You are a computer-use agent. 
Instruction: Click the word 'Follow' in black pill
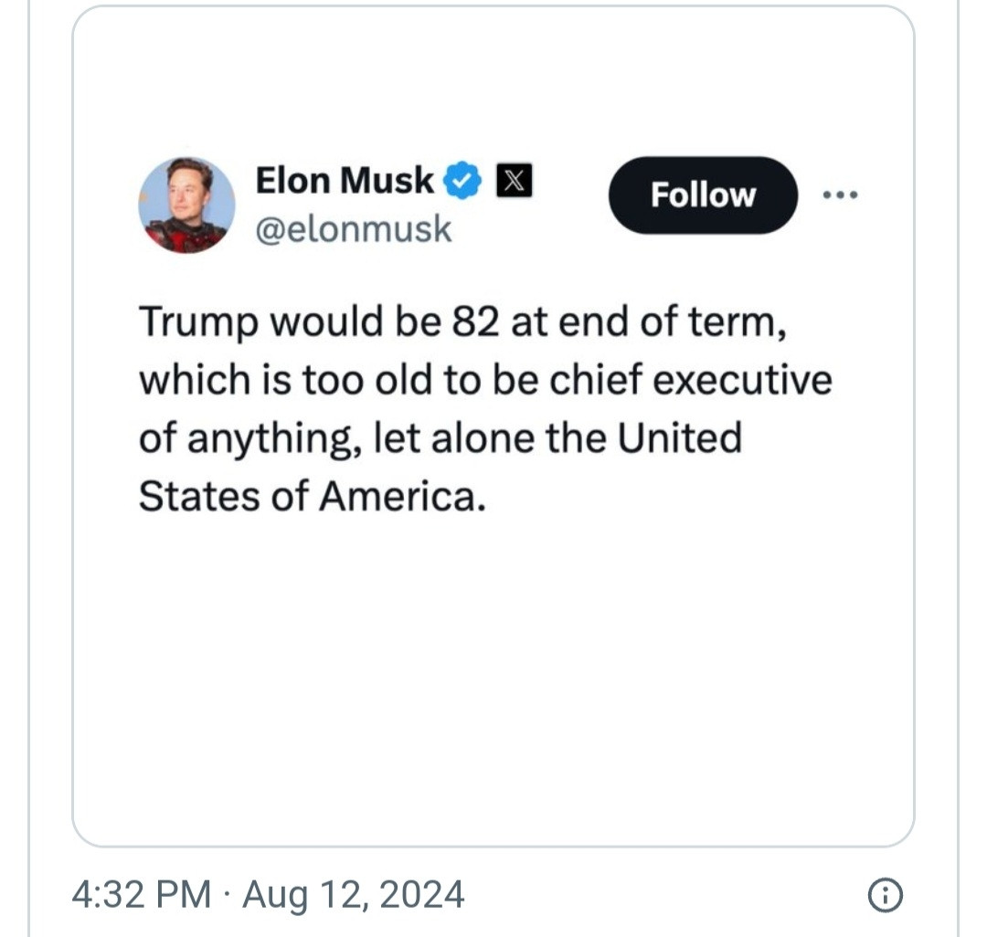coord(703,195)
